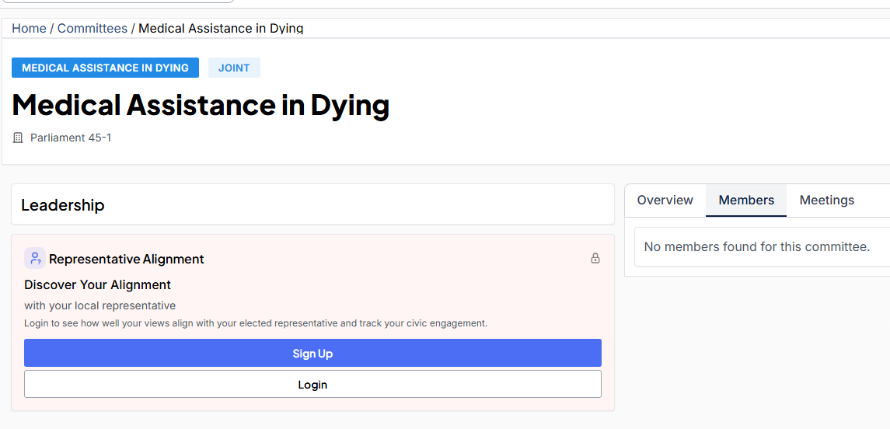Open the Committees breadcrumb link
This screenshot has width=890, height=429.
pos(92,28)
